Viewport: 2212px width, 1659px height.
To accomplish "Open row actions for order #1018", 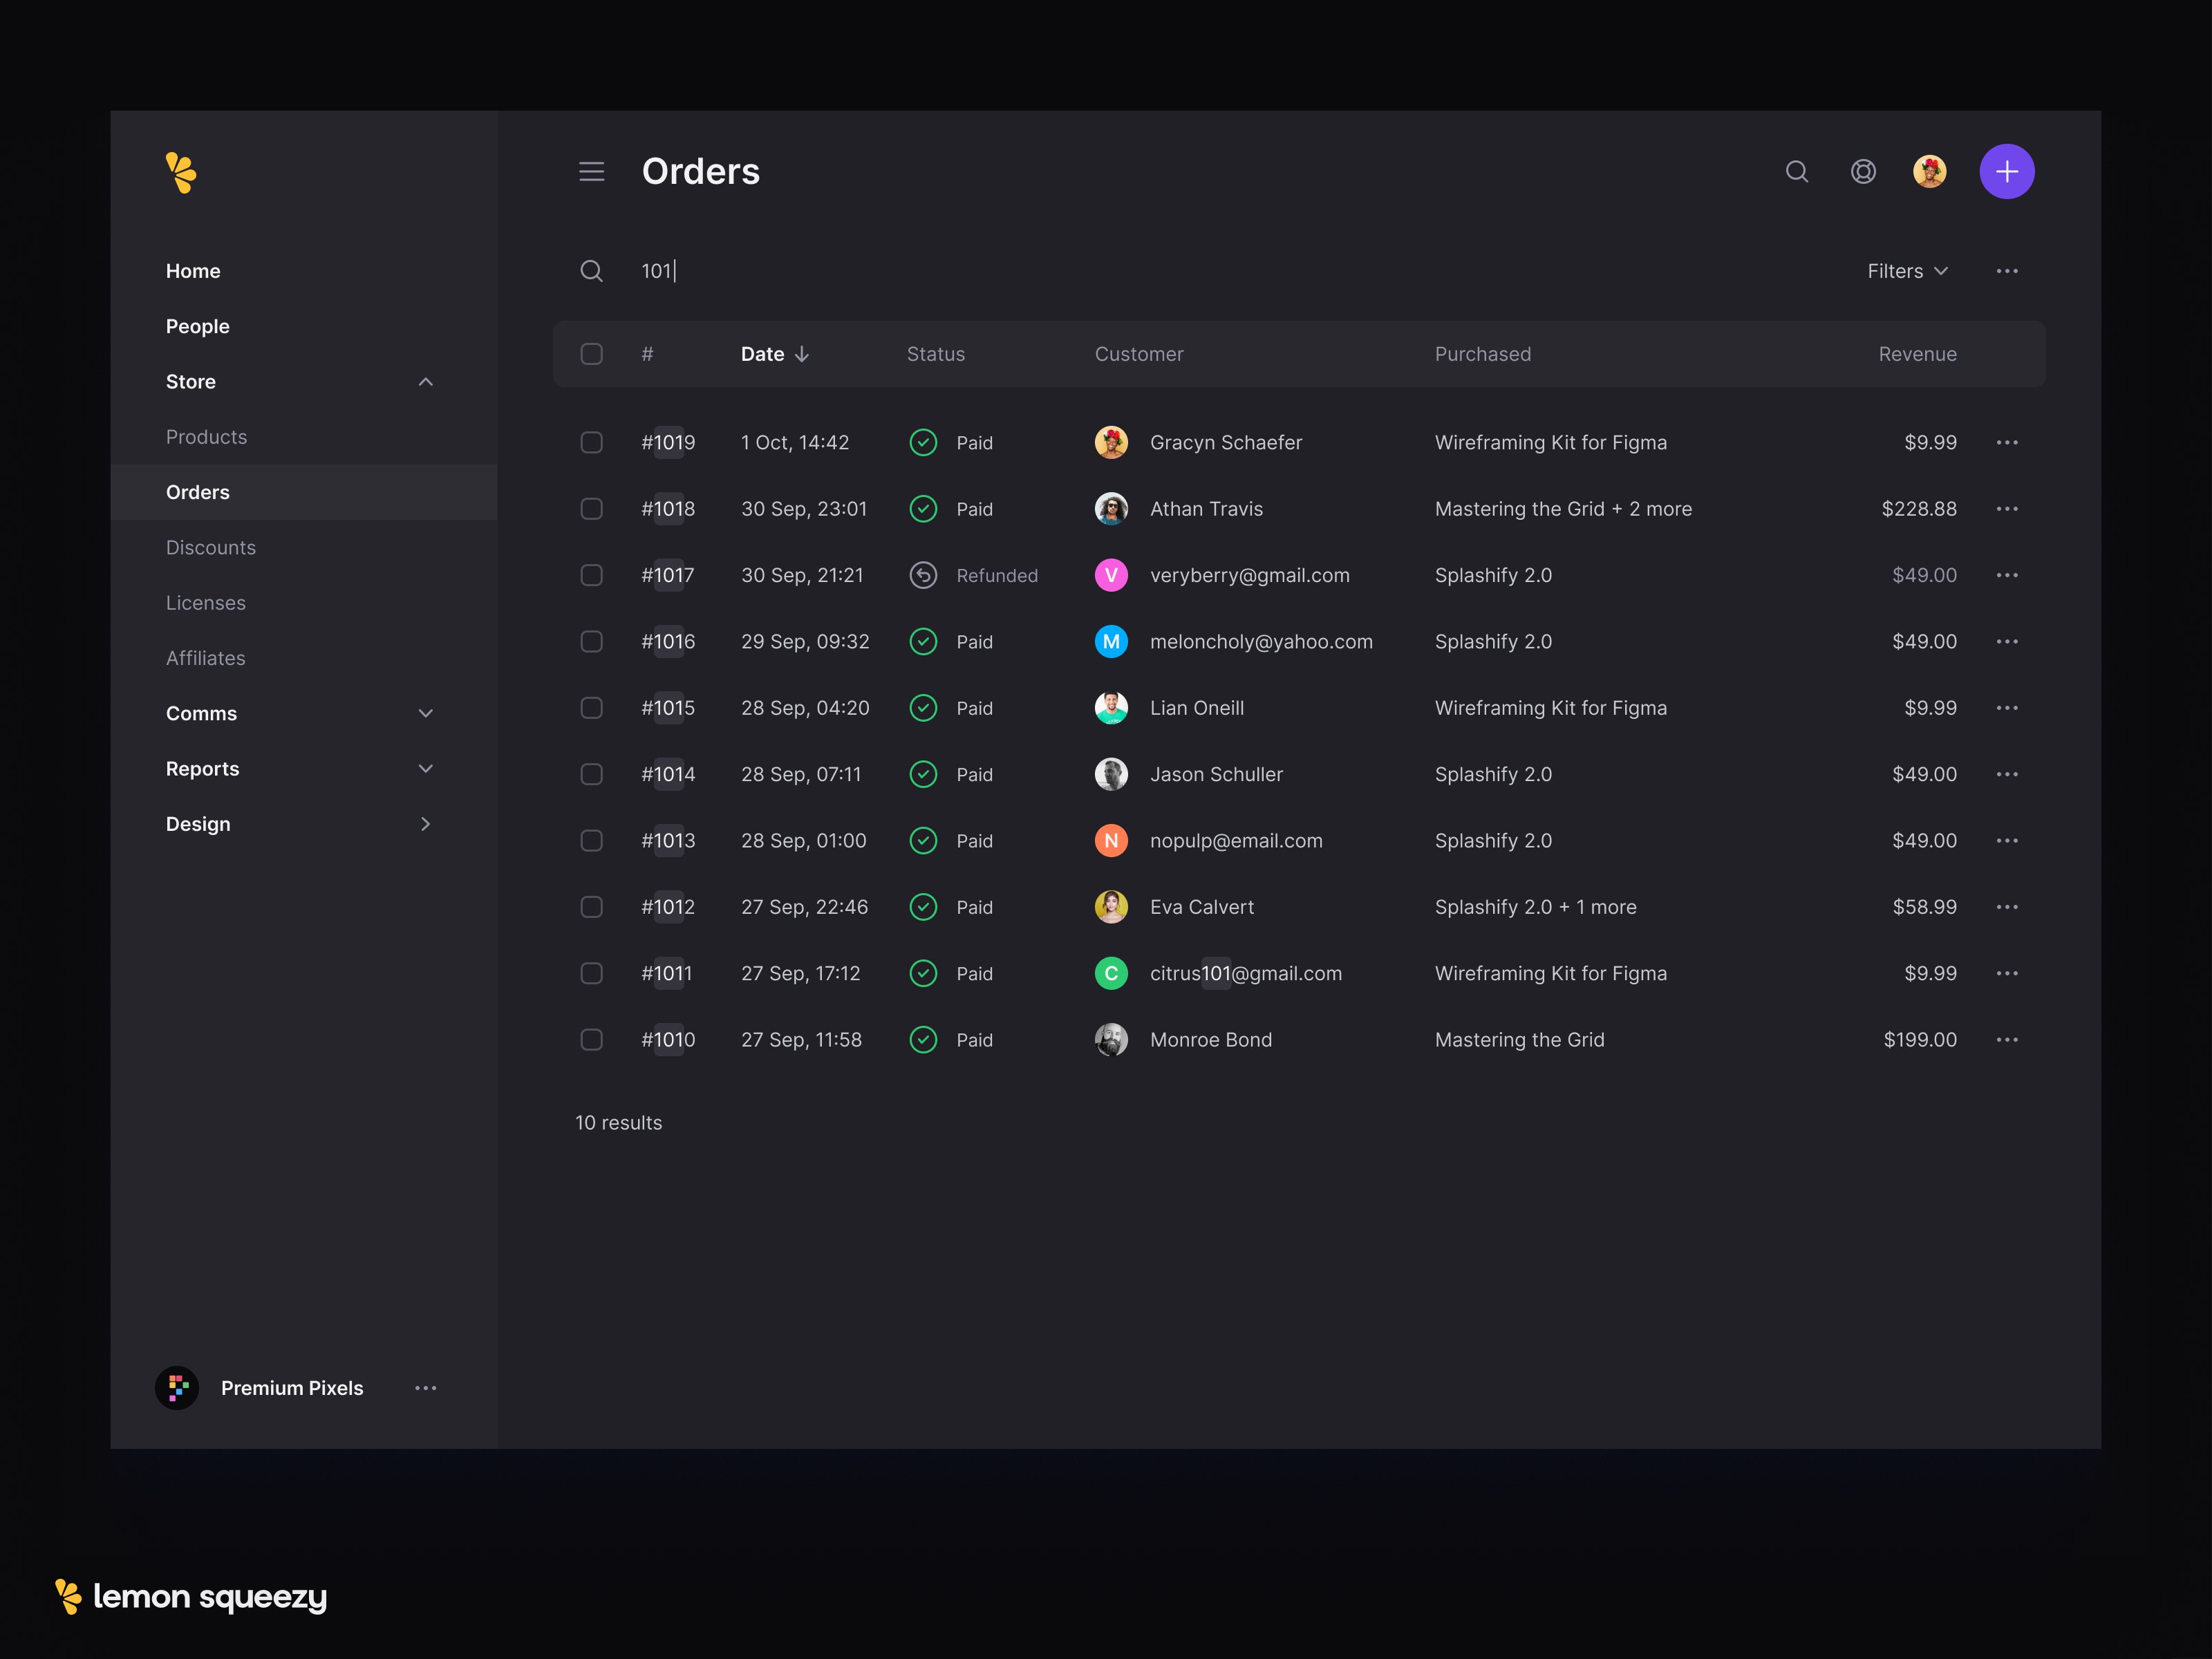I will [2007, 509].
